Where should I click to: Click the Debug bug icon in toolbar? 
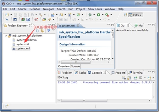click(90, 15)
